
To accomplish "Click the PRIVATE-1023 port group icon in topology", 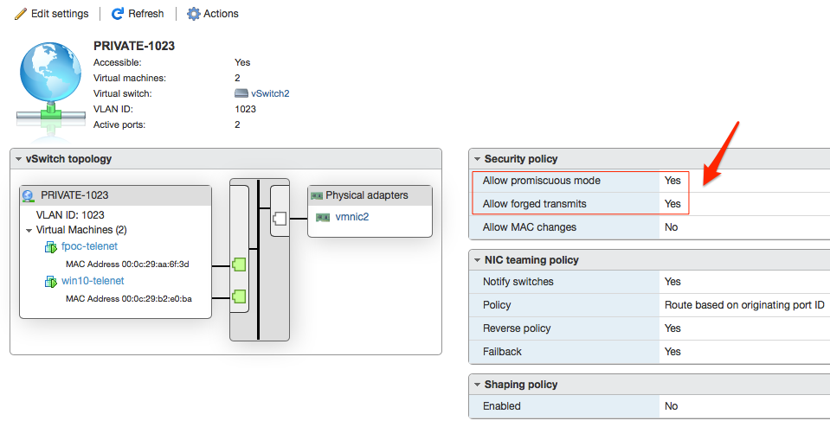I will coord(29,196).
